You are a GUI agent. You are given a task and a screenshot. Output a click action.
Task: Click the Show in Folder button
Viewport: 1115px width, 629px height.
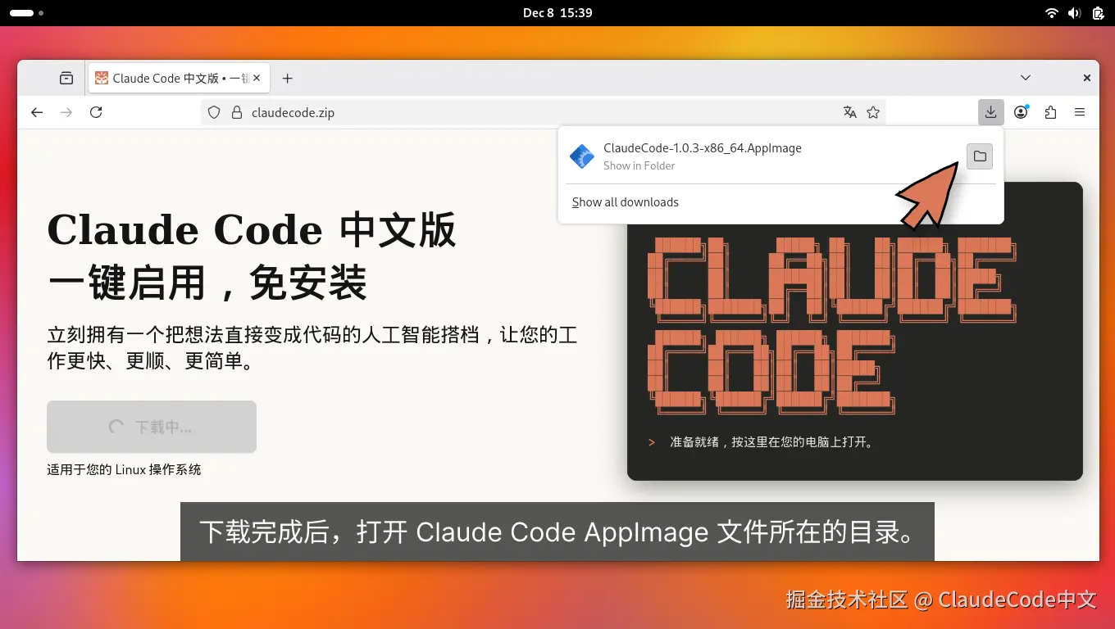coord(980,156)
